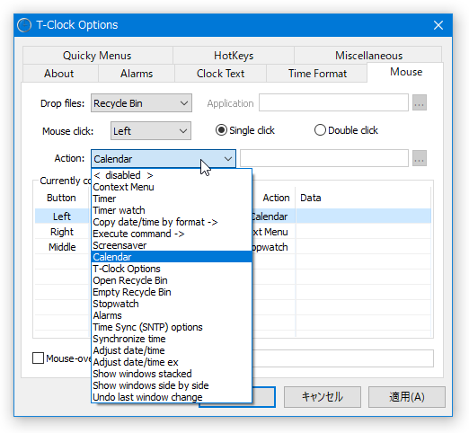Click the Action data input field
Screen dimensions: 469x433
[324, 158]
